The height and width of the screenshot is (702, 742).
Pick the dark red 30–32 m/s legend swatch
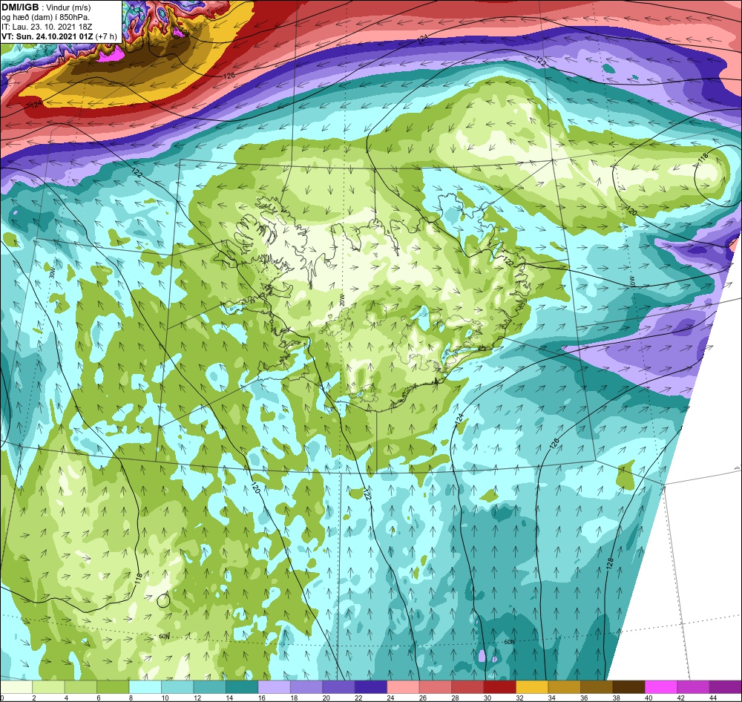[499, 687]
